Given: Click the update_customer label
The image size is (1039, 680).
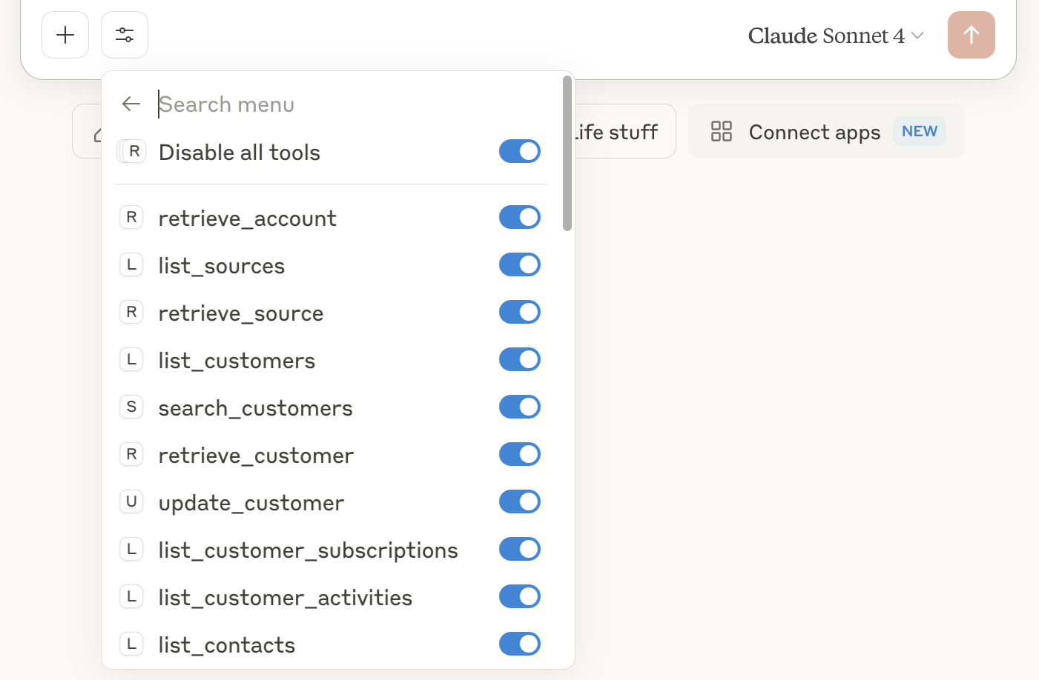Looking at the screenshot, I should [x=251, y=502].
